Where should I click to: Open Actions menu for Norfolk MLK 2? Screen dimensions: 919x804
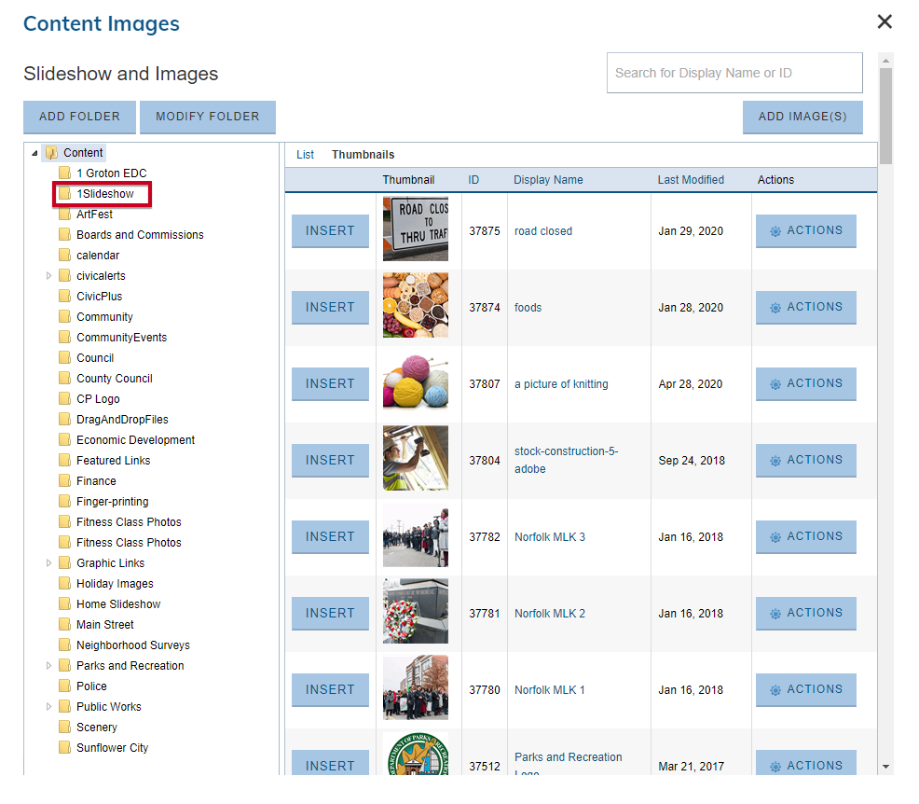pos(806,614)
